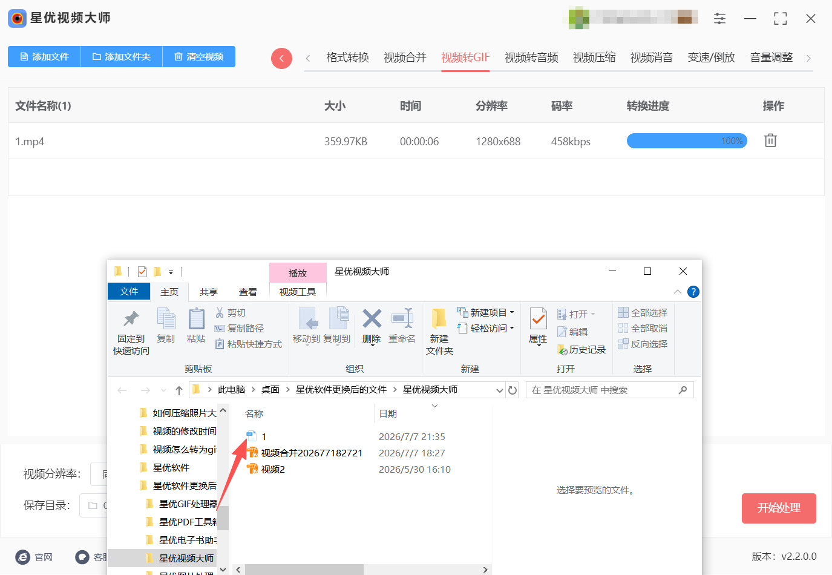Image resolution: width=832 pixels, height=575 pixels.
Task: Open the 轻松访问 dropdown
Action: coord(486,328)
